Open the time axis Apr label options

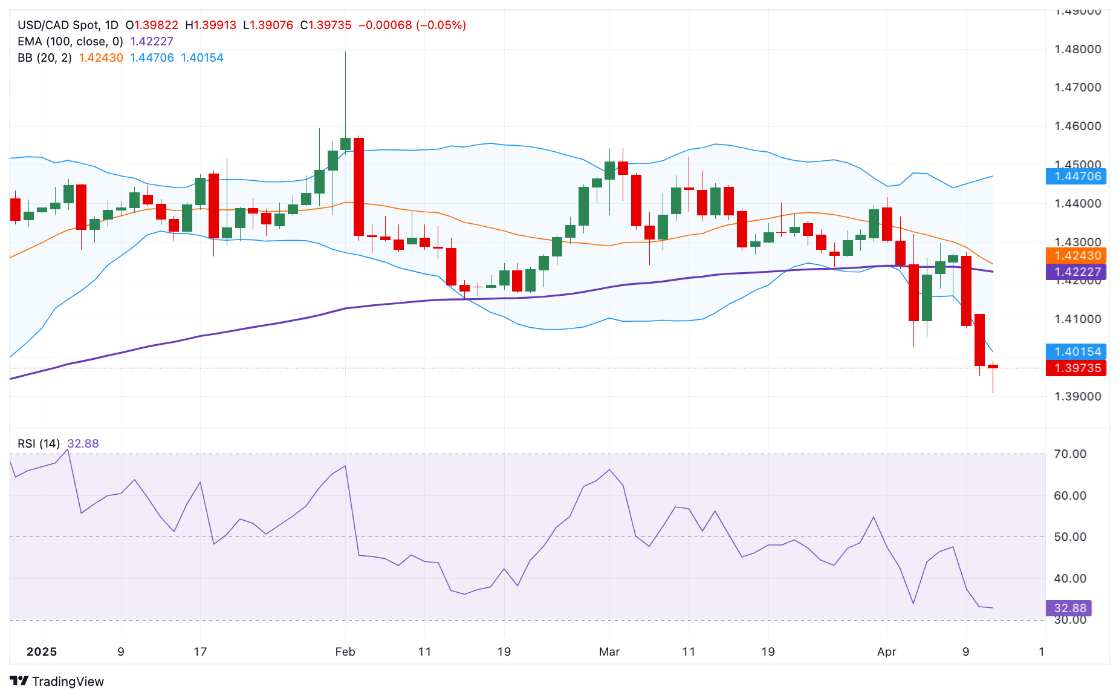click(x=887, y=652)
